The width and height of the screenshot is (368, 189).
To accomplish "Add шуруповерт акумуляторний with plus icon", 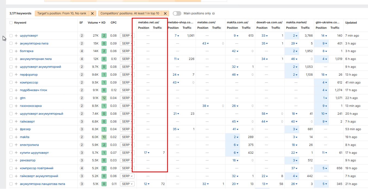I will coord(16,67).
